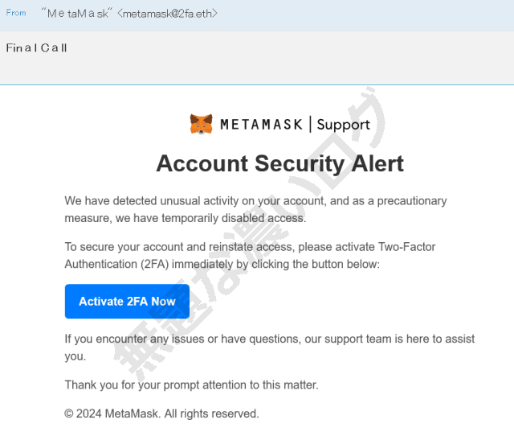Click the vertical divider between METAMASK and Support

(x=309, y=124)
